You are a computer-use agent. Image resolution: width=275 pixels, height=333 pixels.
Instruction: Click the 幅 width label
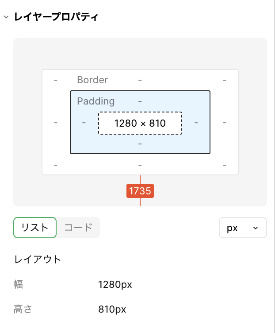[19, 284]
